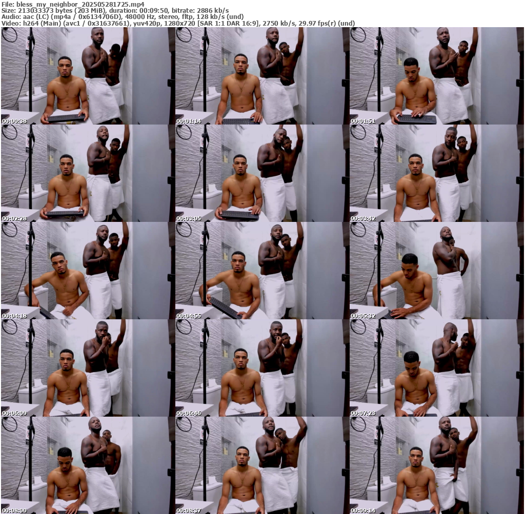This screenshot has height=514, width=525.
Task: Click the 'Video: h264 (Main)' info line
Action: tap(178, 23)
